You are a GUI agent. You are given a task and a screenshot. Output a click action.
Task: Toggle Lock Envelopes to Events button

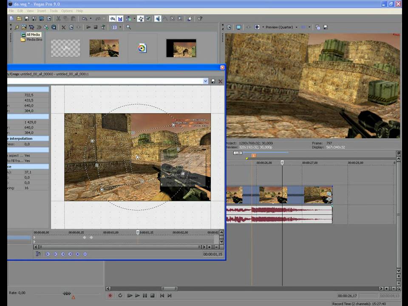[141, 18]
